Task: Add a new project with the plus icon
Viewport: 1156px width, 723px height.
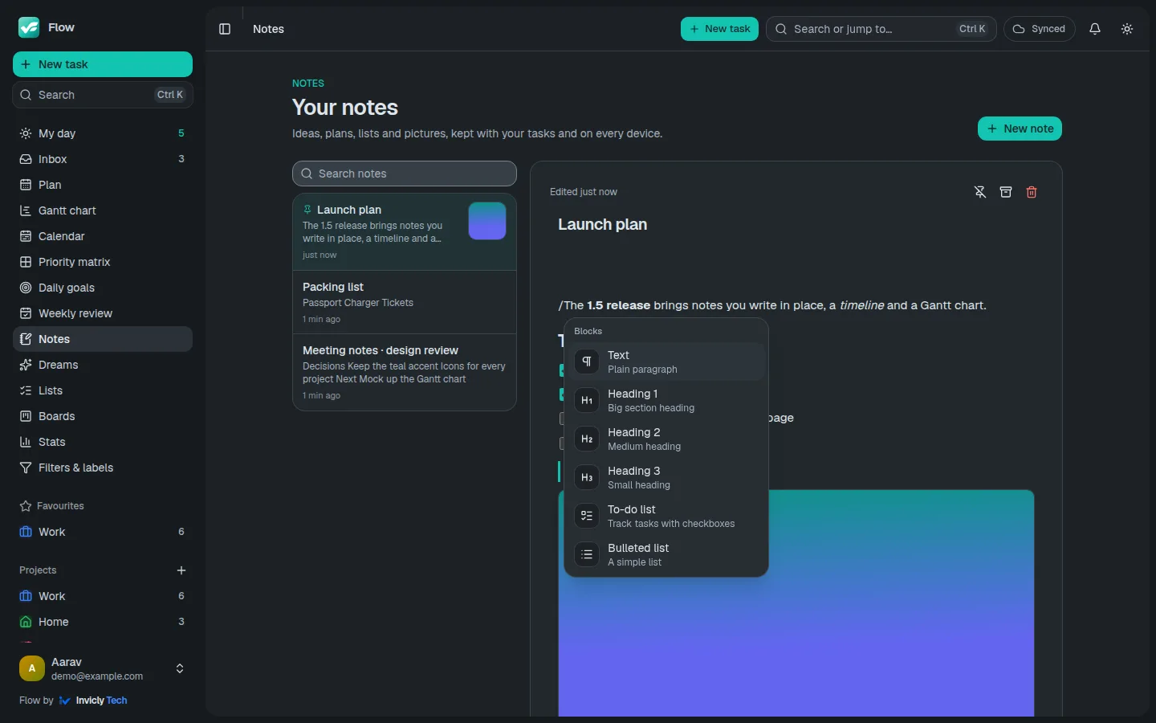Action: pyautogui.click(x=181, y=570)
